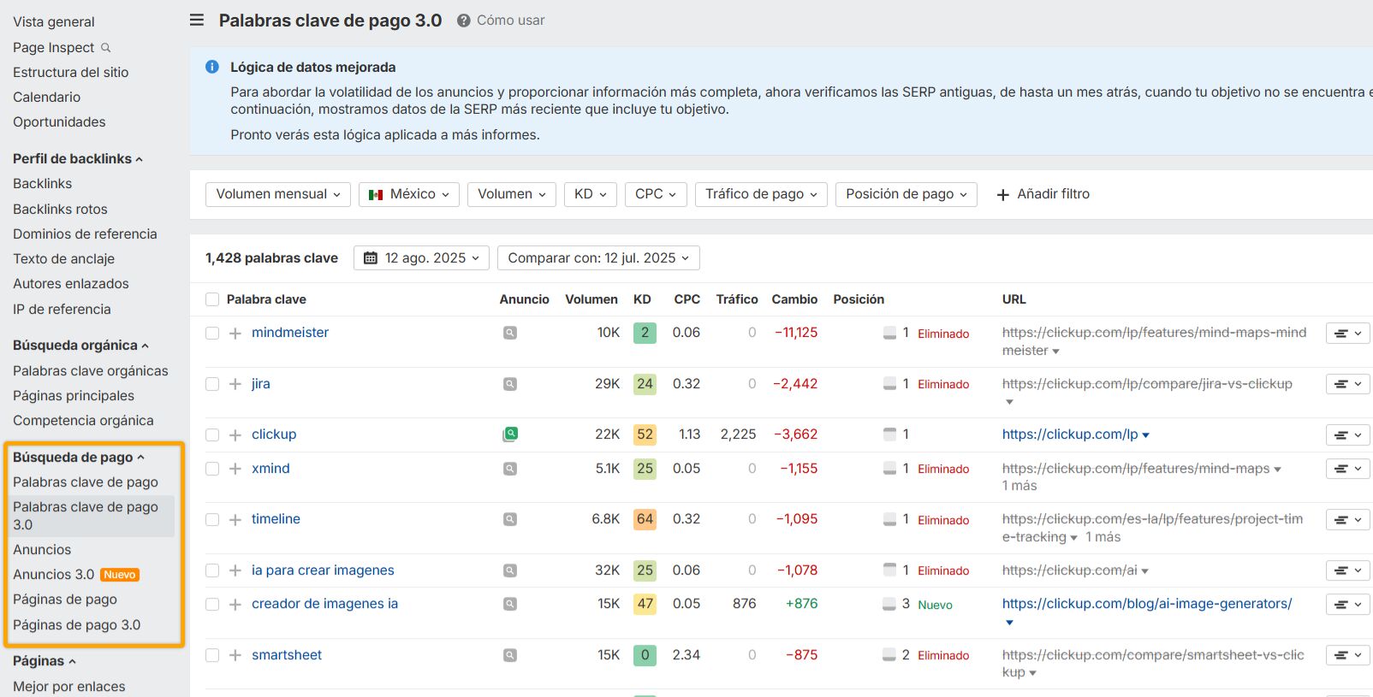The height and width of the screenshot is (697, 1373).
Task: Open the Comparar con: 12 jul. 2025 dropdown
Action: (598, 258)
